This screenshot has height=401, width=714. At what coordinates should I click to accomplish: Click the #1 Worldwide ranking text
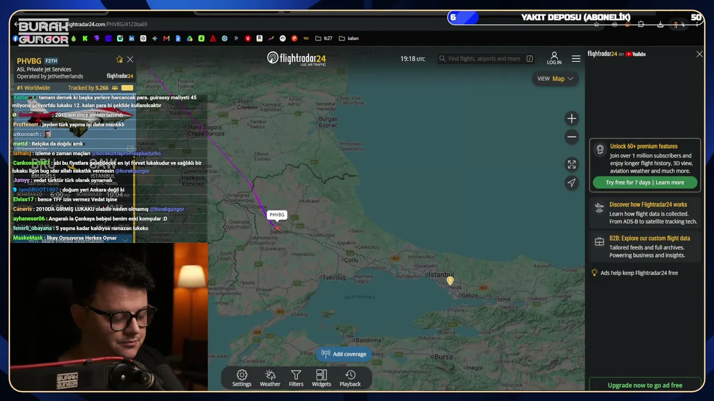tap(33, 88)
